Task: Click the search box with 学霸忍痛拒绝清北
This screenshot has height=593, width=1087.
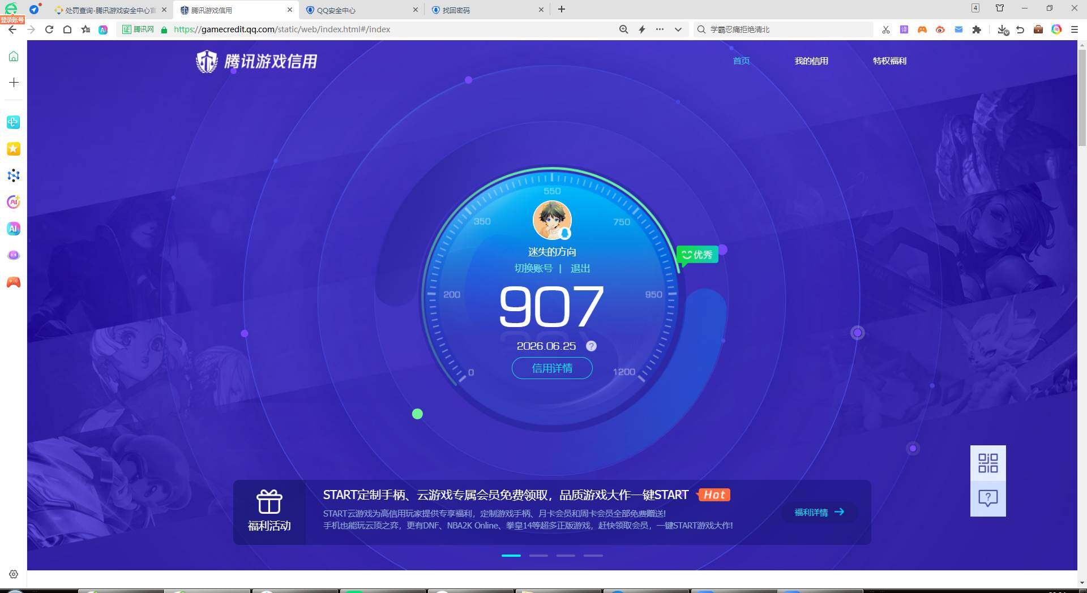Action: click(x=784, y=29)
